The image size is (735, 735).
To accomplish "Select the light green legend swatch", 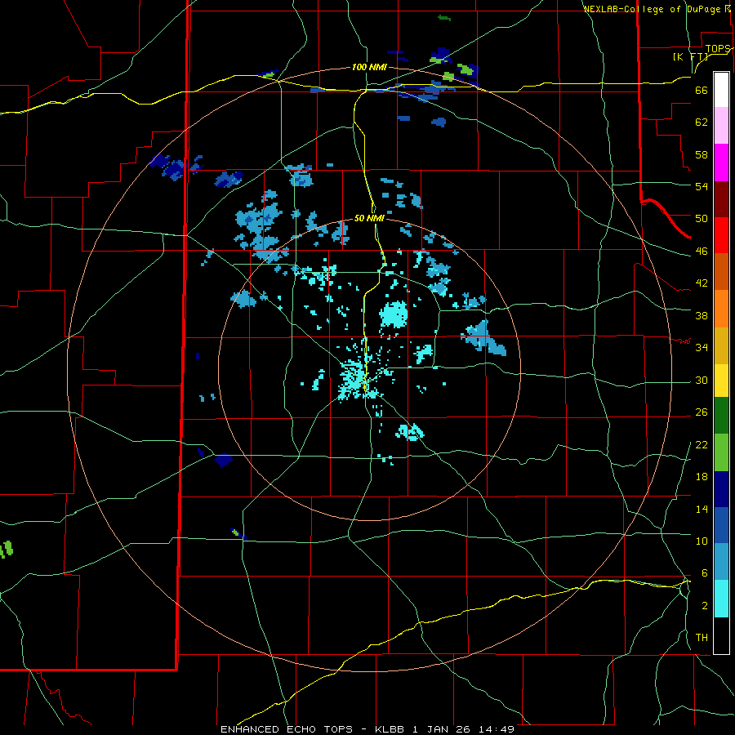I will tap(721, 452).
